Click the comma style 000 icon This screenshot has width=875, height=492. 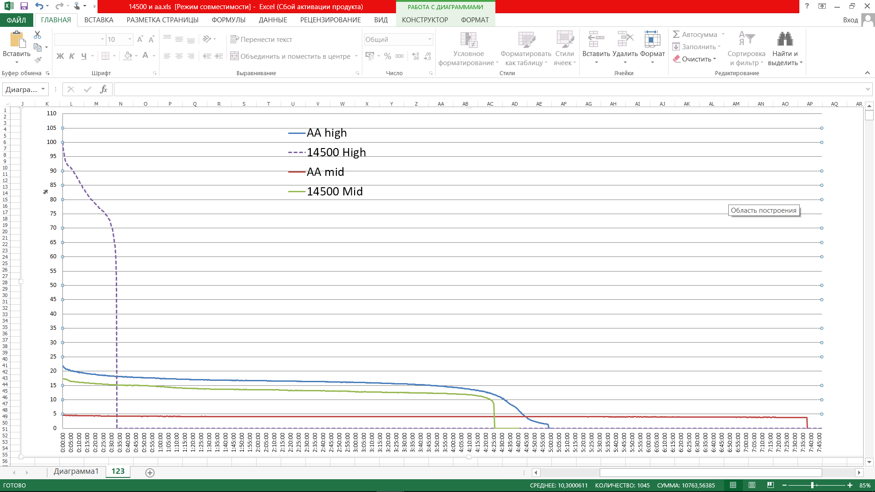point(399,56)
